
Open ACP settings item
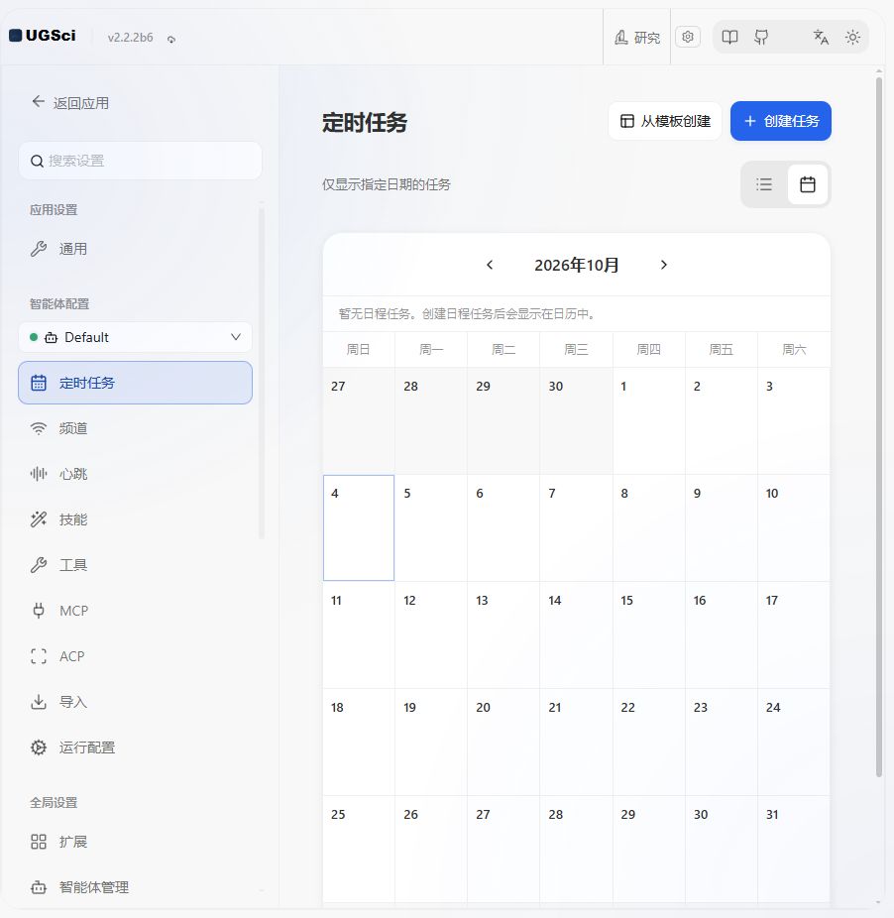point(135,656)
